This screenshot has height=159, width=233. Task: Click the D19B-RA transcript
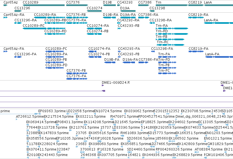tap(109, 18)
